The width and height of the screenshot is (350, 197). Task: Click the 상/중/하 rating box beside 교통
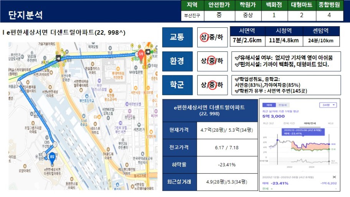point(212,37)
